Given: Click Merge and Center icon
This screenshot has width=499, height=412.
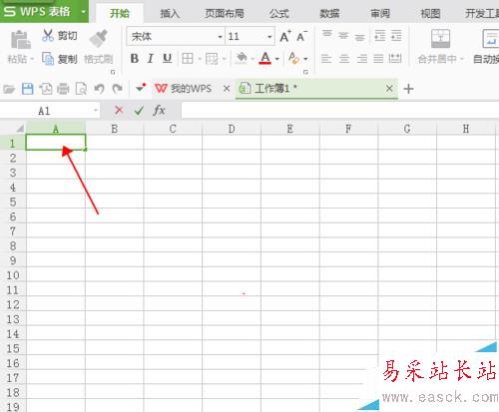Looking at the screenshot, I should click(x=440, y=38).
